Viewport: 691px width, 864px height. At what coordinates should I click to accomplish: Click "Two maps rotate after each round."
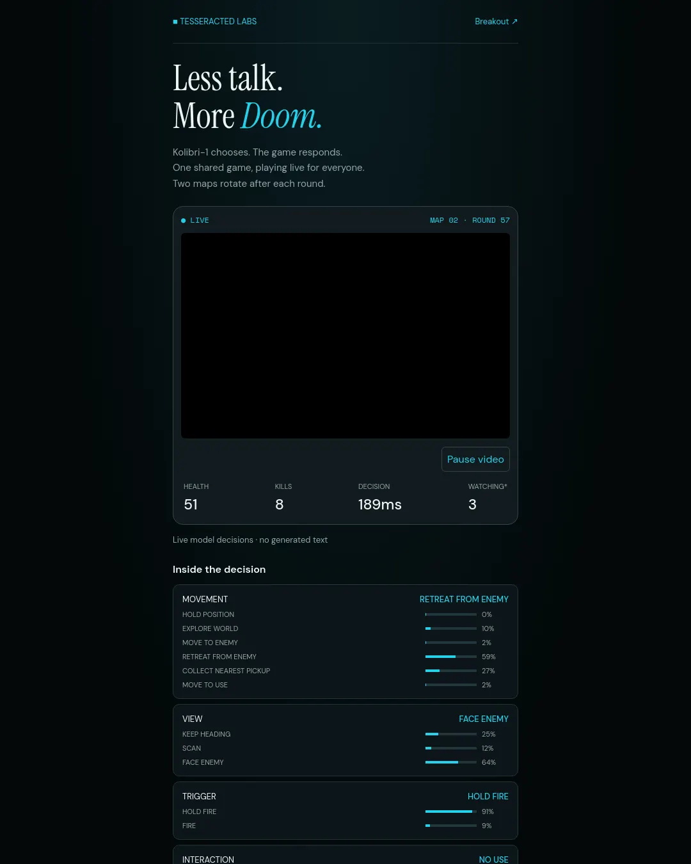[249, 184]
